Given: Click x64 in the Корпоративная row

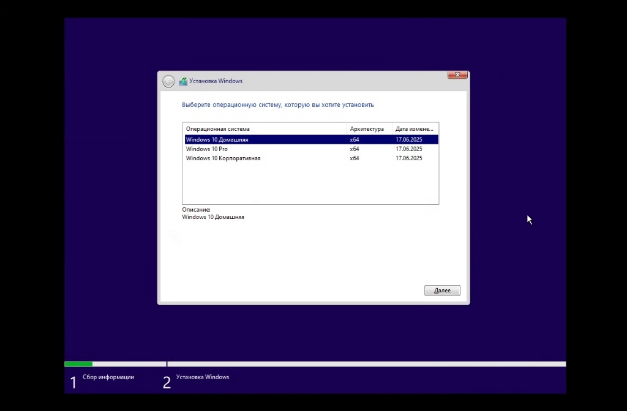Looking at the screenshot, I should tap(355, 158).
